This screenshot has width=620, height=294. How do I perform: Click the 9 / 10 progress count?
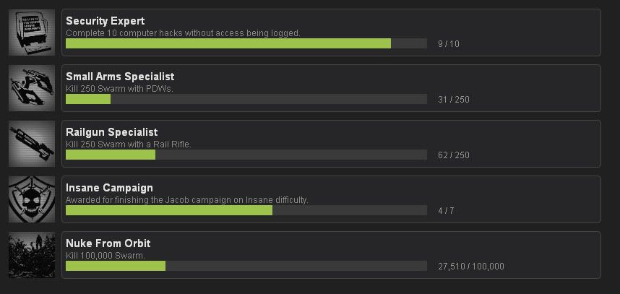[x=449, y=44]
